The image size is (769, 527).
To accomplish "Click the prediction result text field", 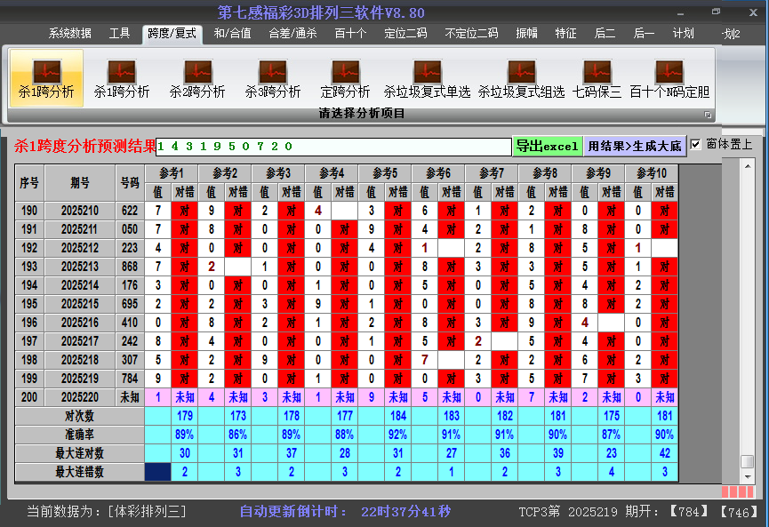I will (x=333, y=147).
